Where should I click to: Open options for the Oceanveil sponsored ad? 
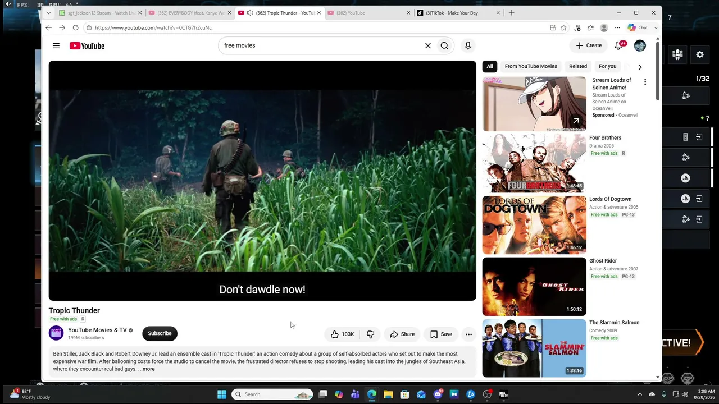[645, 82]
